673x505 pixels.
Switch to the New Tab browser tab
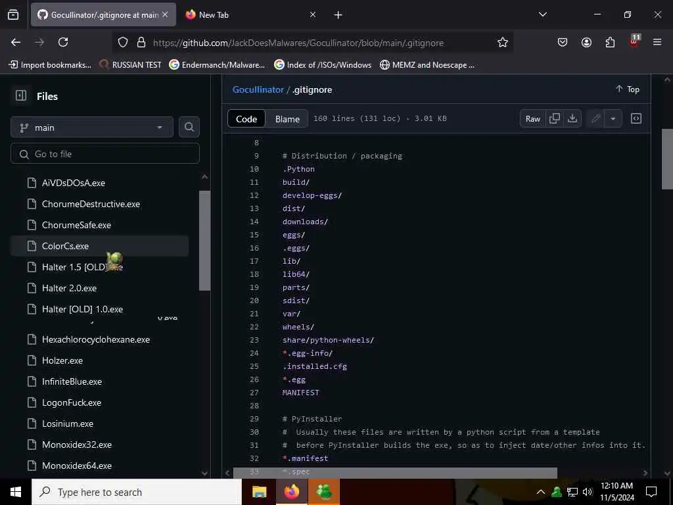click(x=251, y=14)
